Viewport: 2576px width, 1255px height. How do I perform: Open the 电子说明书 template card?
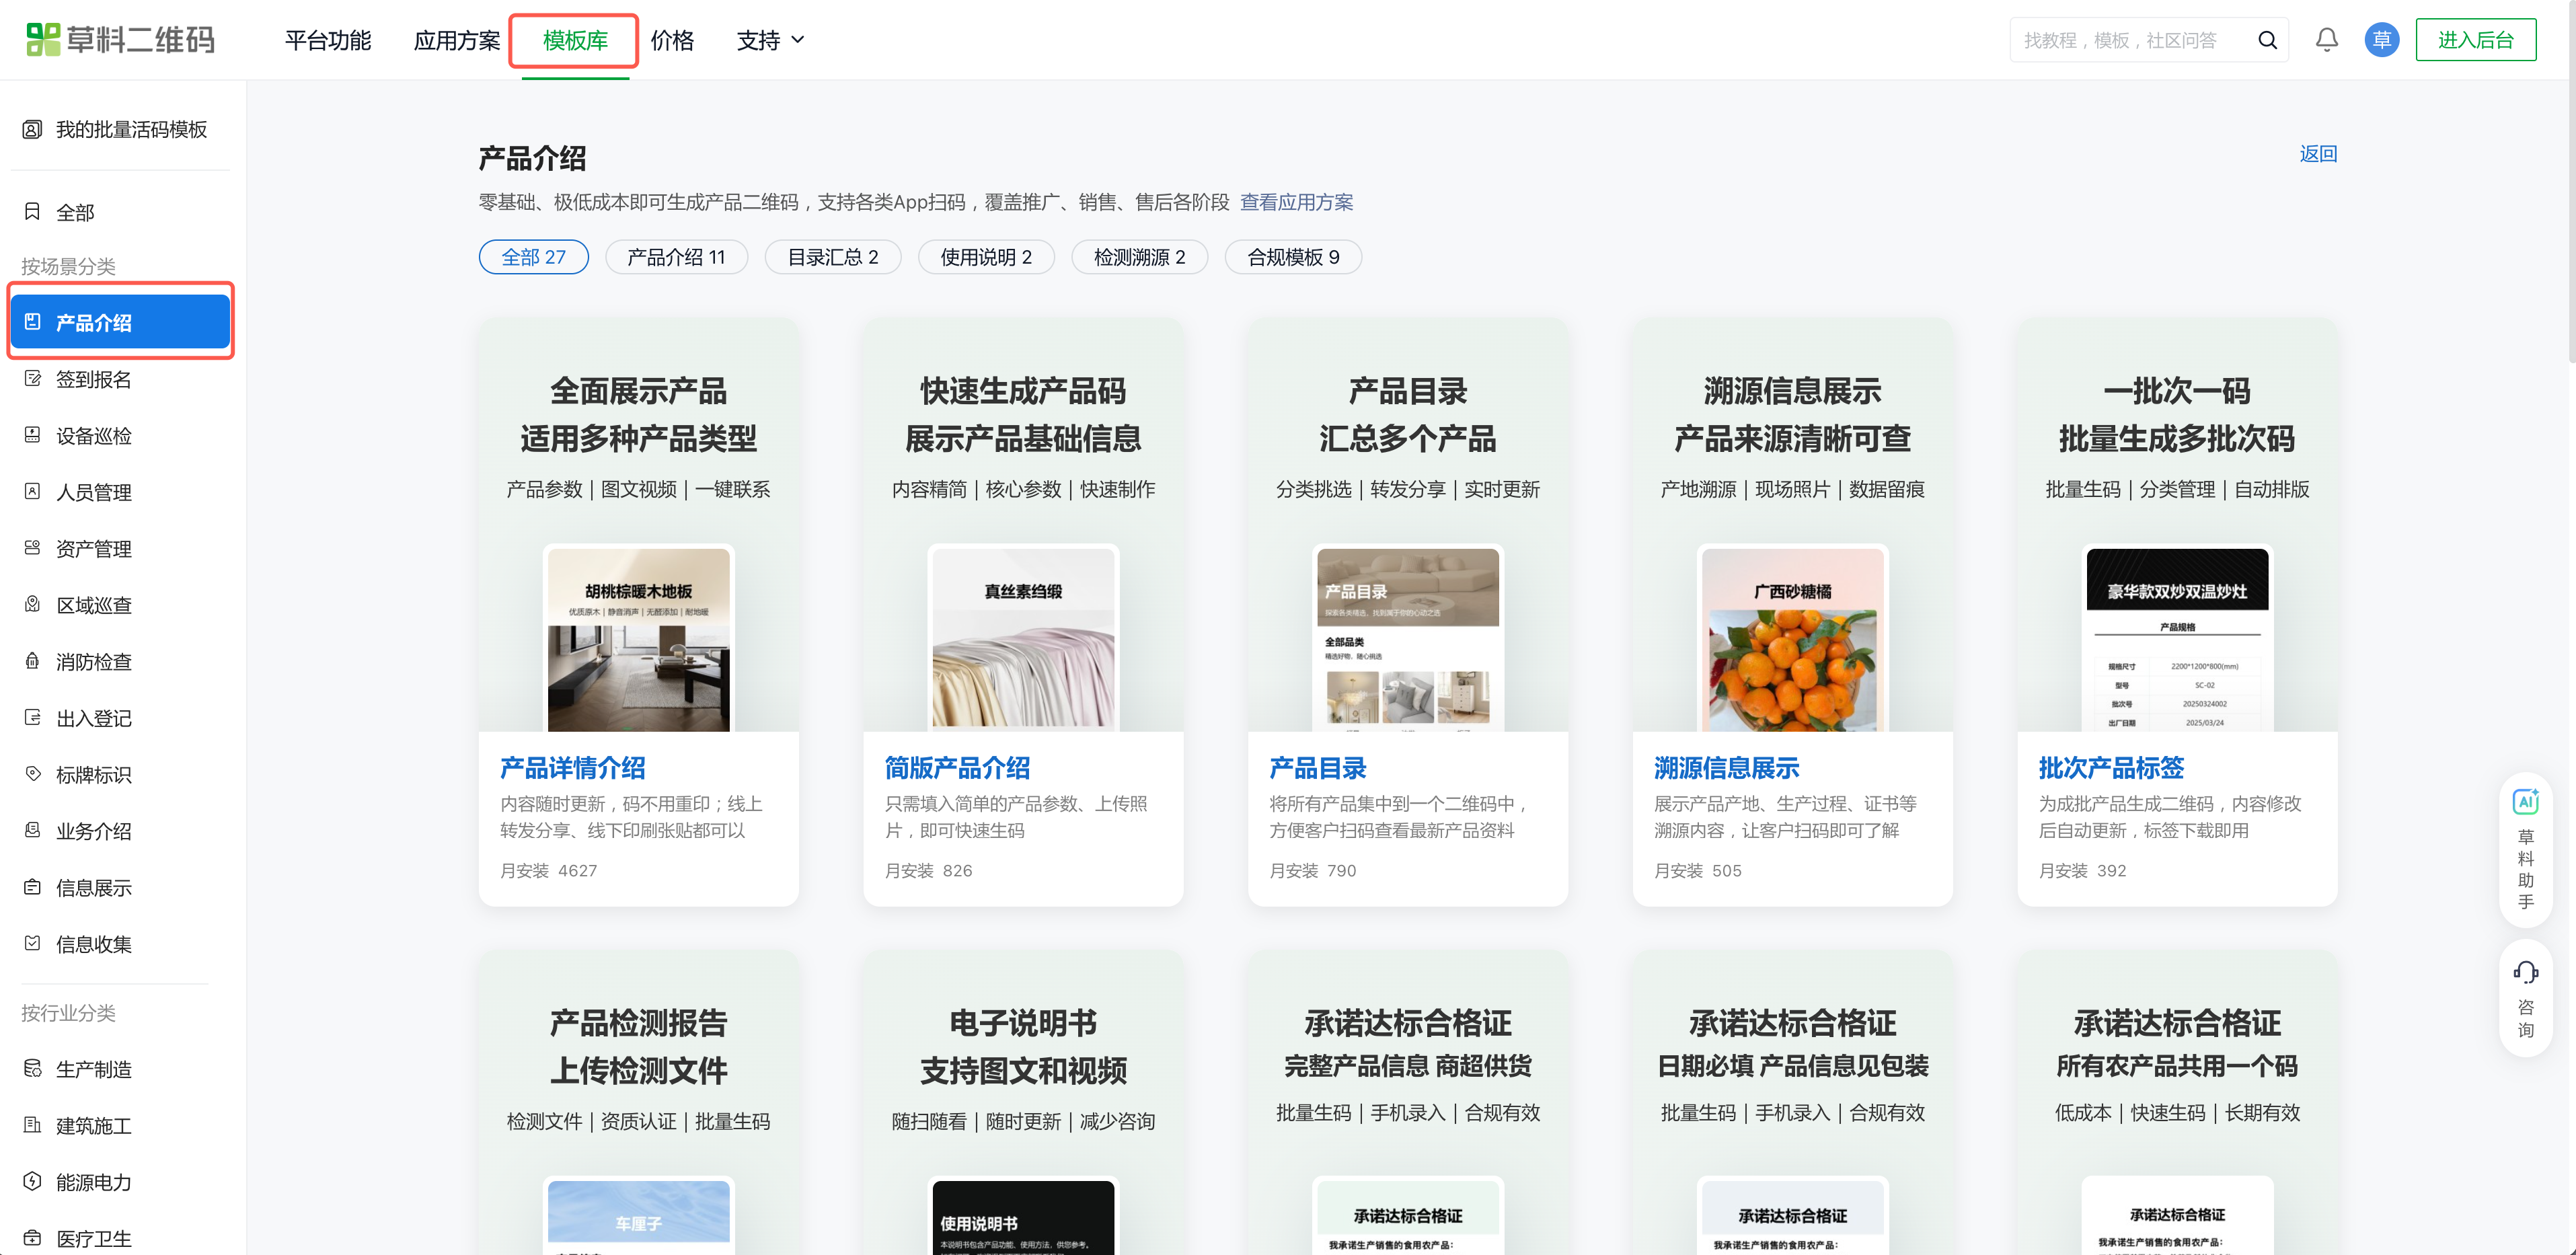1023,1103
